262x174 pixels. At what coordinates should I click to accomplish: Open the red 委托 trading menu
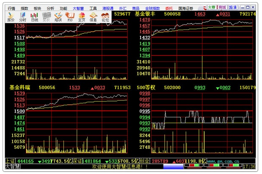(x=169, y=8)
